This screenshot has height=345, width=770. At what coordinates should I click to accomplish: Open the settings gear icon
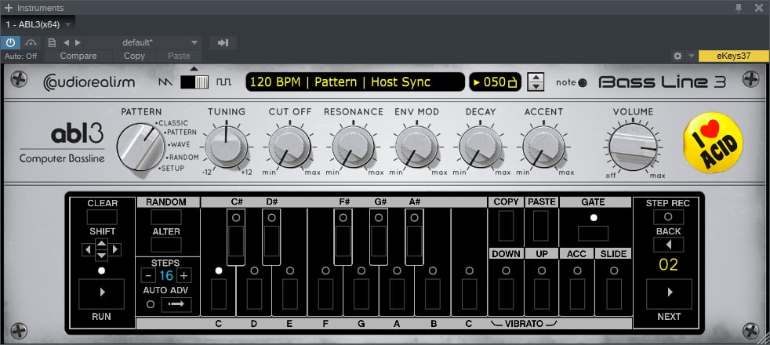pos(677,56)
